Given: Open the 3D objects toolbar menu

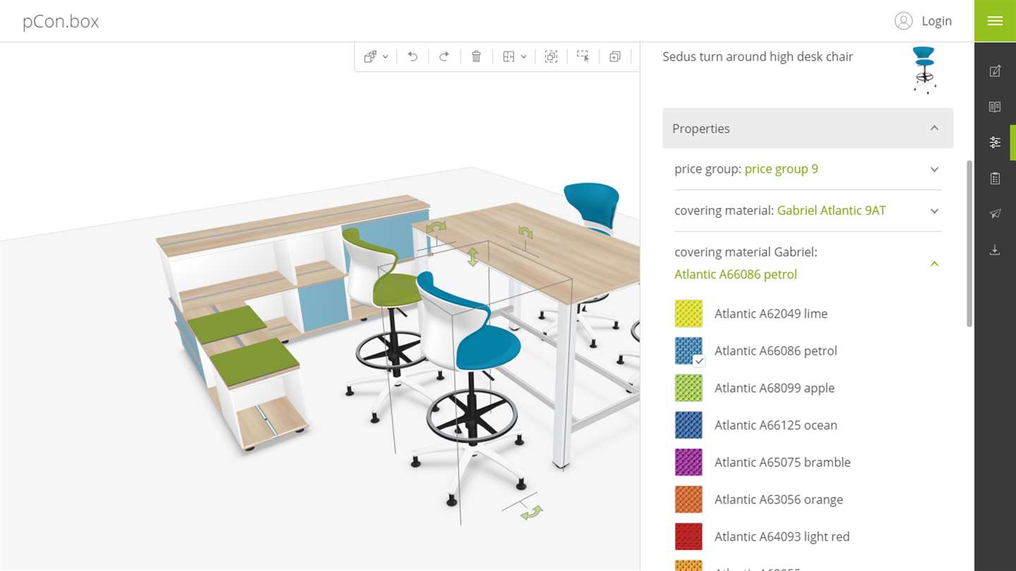Looking at the screenshot, I should point(370,56).
